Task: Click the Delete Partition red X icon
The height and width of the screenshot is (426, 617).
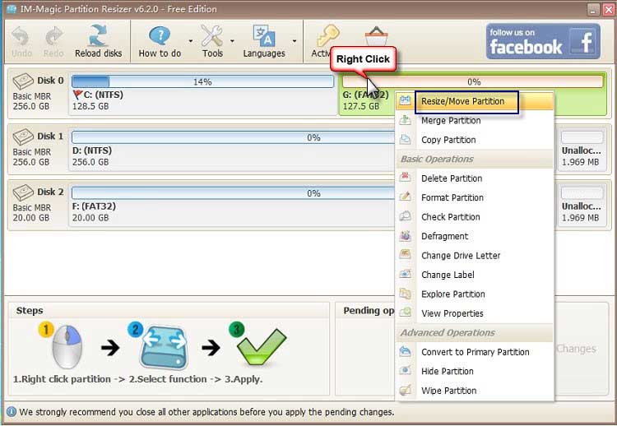Action: coord(405,178)
